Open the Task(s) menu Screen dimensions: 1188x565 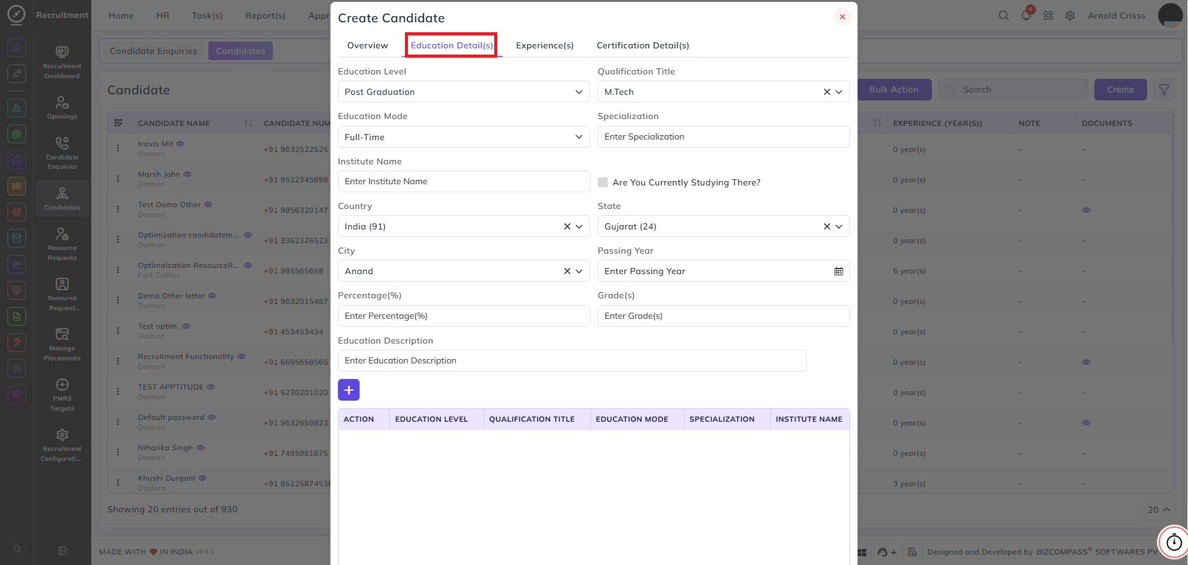tap(207, 16)
